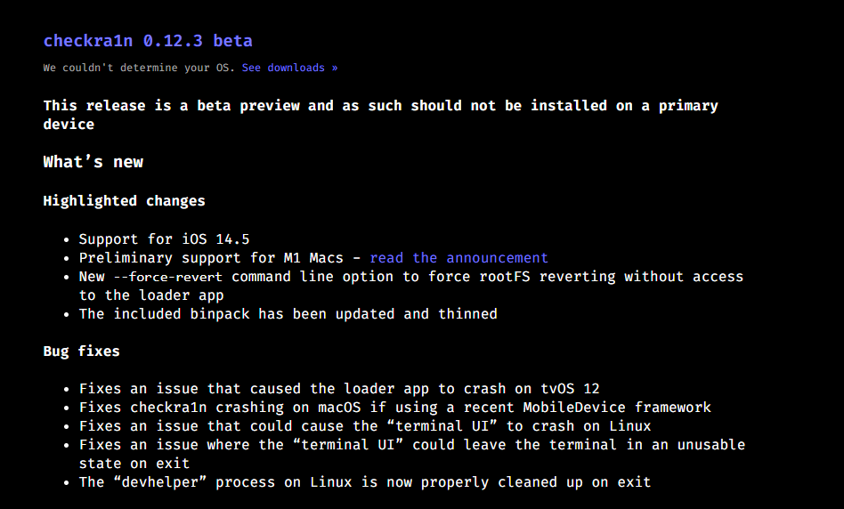The image size is (844, 509).
Task: Click the Preliminary support for M1 Macs text
Action: [212, 258]
